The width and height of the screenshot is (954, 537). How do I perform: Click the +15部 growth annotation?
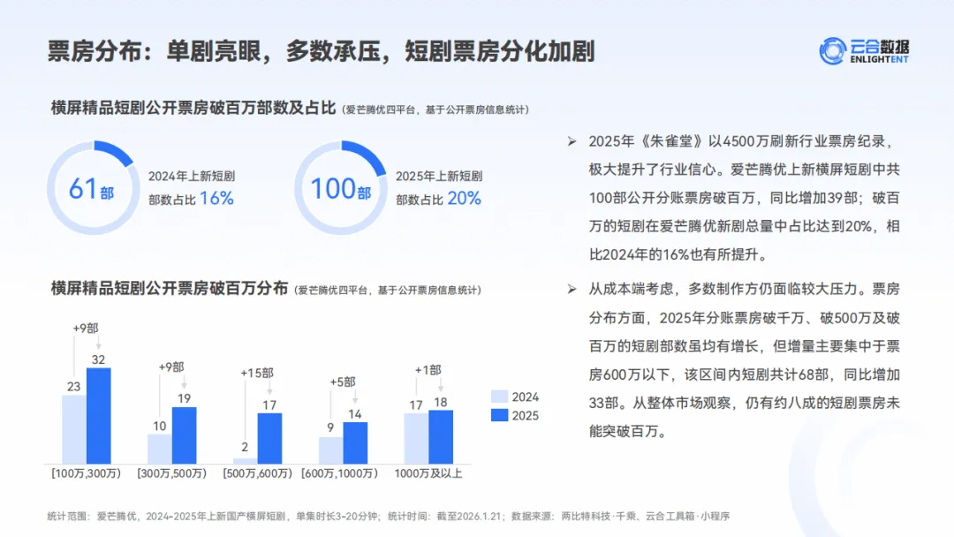[257, 373]
